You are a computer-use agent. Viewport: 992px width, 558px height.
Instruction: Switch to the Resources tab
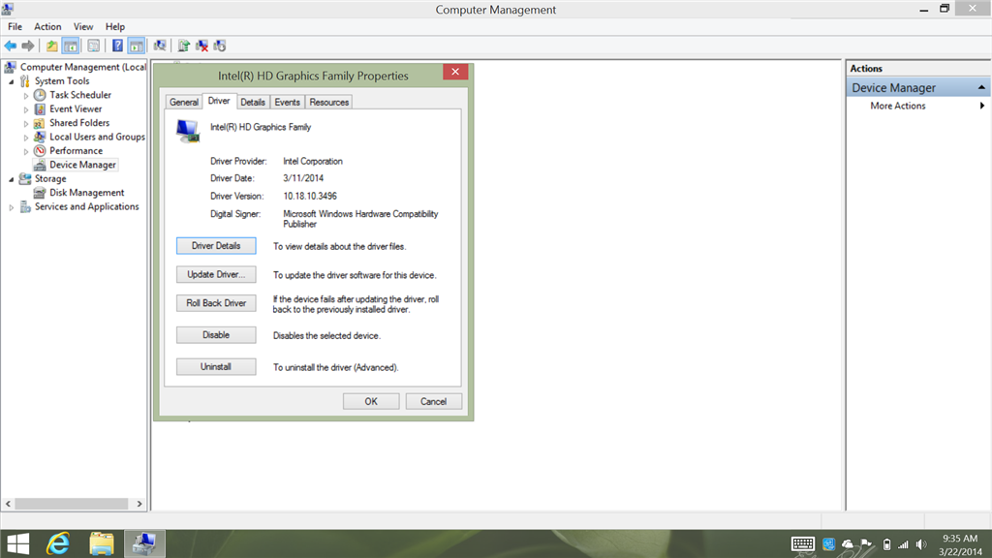click(x=329, y=102)
